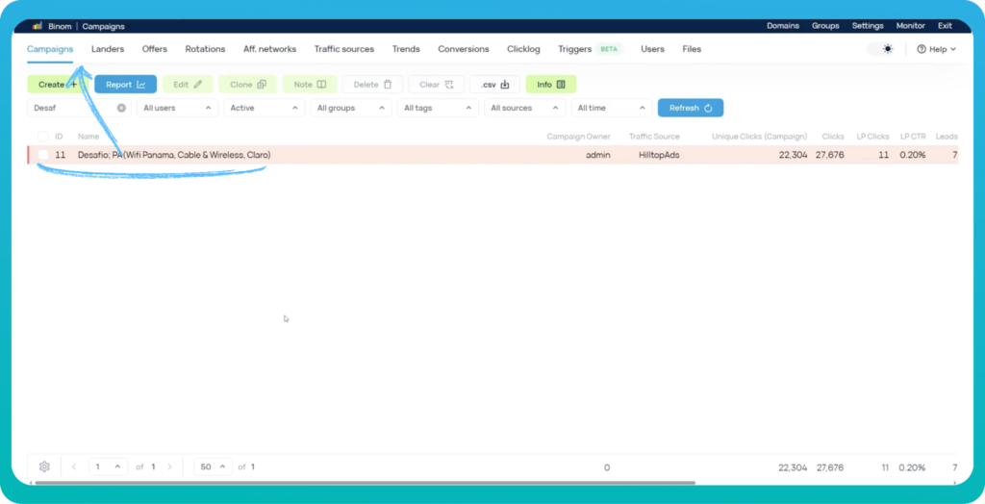Open the campaign Report
The height and width of the screenshot is (504, 985).
click(x=126, y=85)
